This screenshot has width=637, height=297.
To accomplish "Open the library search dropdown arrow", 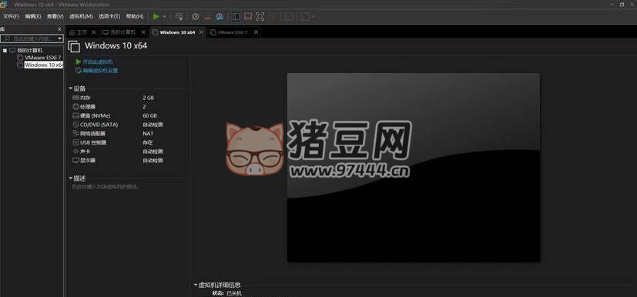I will pos(60,38).
